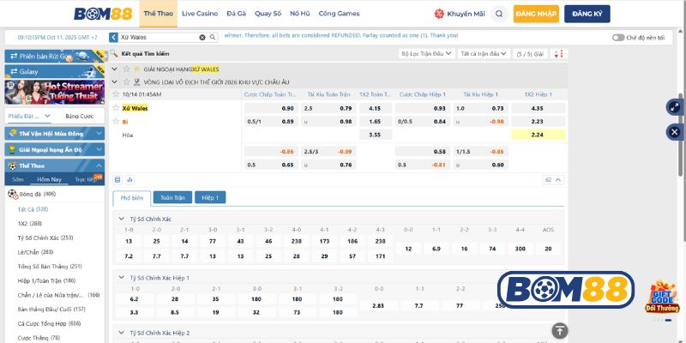Click the search magnifier icon in header
686x343 pixels.
coord(499,14)
